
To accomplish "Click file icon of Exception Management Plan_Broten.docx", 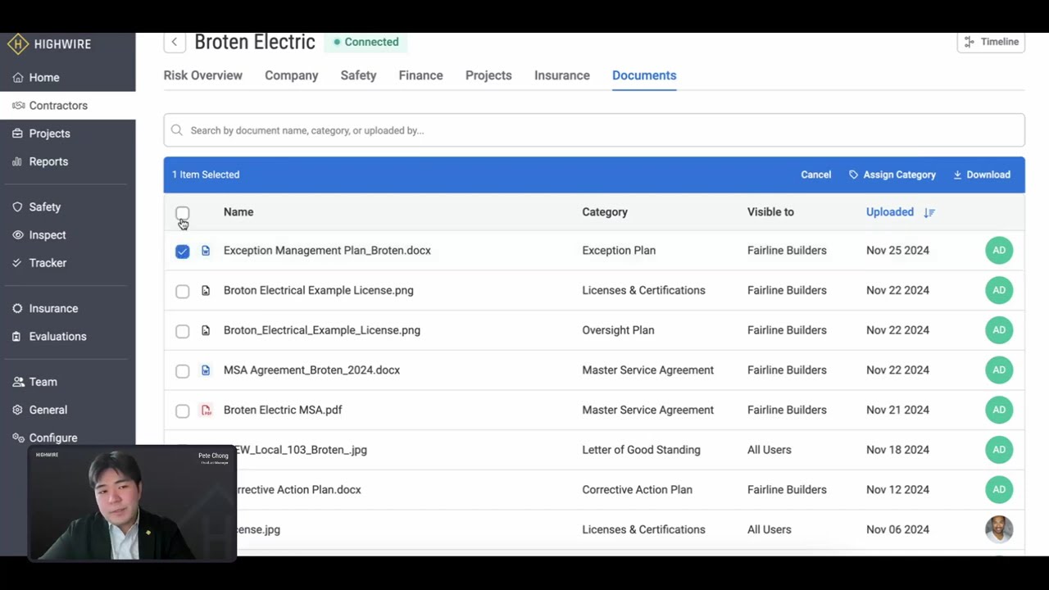I will point(206,251).
